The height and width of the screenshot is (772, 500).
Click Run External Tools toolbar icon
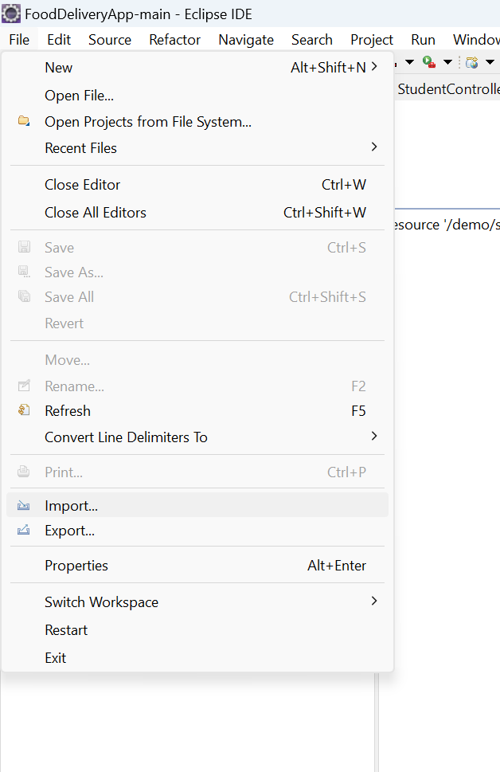pyautogui.click(x=429, y=61)
